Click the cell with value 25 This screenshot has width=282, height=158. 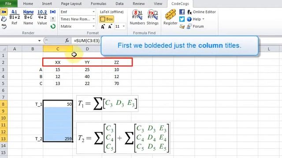[87, 69]
